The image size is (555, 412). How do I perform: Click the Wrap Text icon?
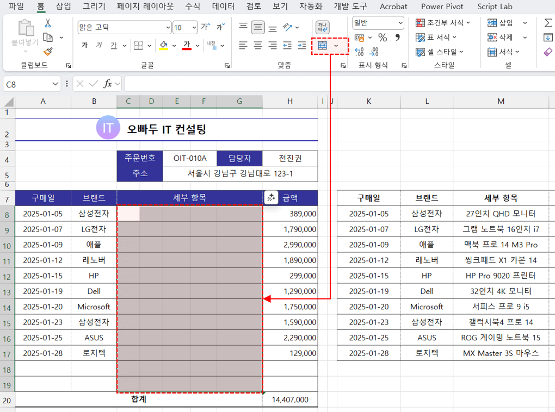(x=323, y=27)
